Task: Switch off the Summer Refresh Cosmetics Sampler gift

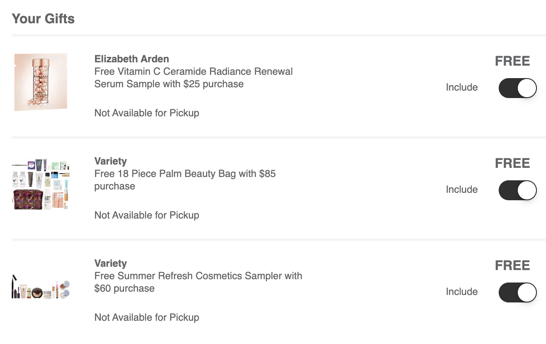Action: coord(517,292)
